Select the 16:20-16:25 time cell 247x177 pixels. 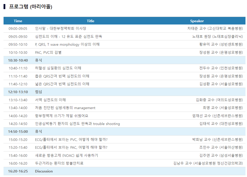[x=18, y=171]
